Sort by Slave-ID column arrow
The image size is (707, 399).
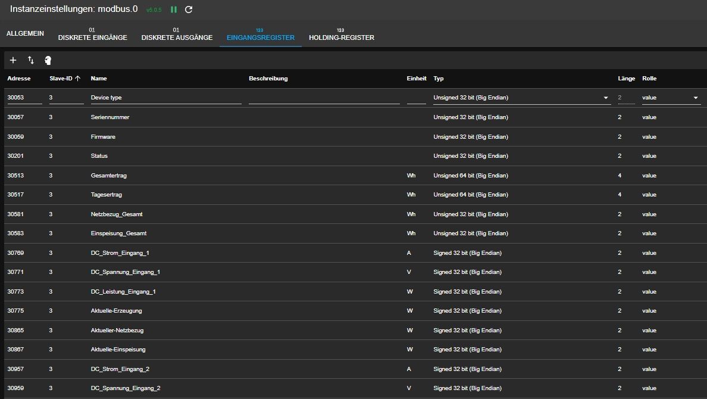coord(77,79)
